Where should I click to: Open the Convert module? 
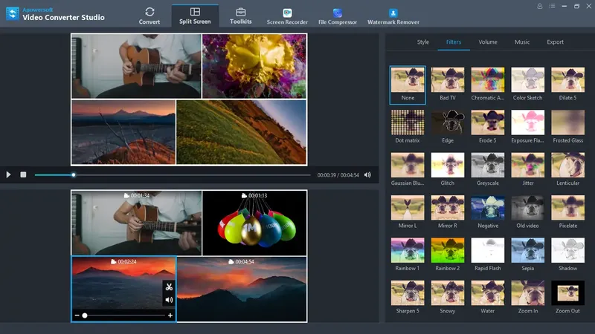149,15
